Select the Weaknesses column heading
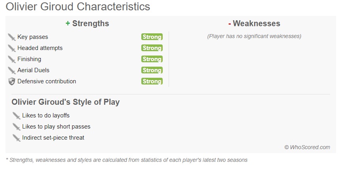The width and height of the screenshot is (340, 169). pyautogui.click(x=254, y=23)
